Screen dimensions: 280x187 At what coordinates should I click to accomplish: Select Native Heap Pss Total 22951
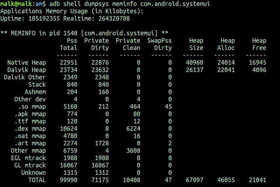(x=69, y=63)
